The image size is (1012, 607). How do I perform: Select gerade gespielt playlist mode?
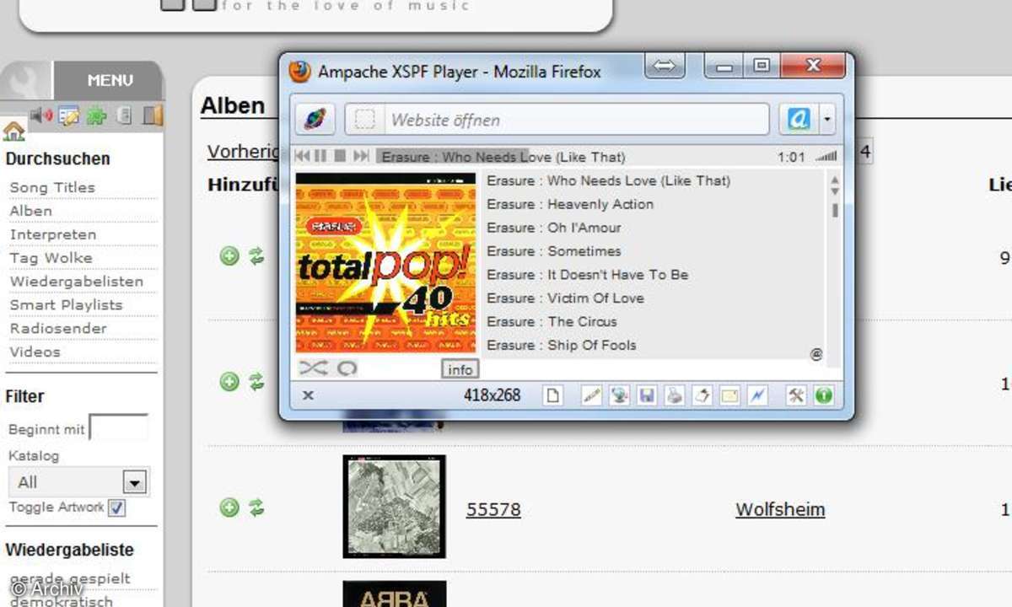pyautogui.click(x=70, y=579)
